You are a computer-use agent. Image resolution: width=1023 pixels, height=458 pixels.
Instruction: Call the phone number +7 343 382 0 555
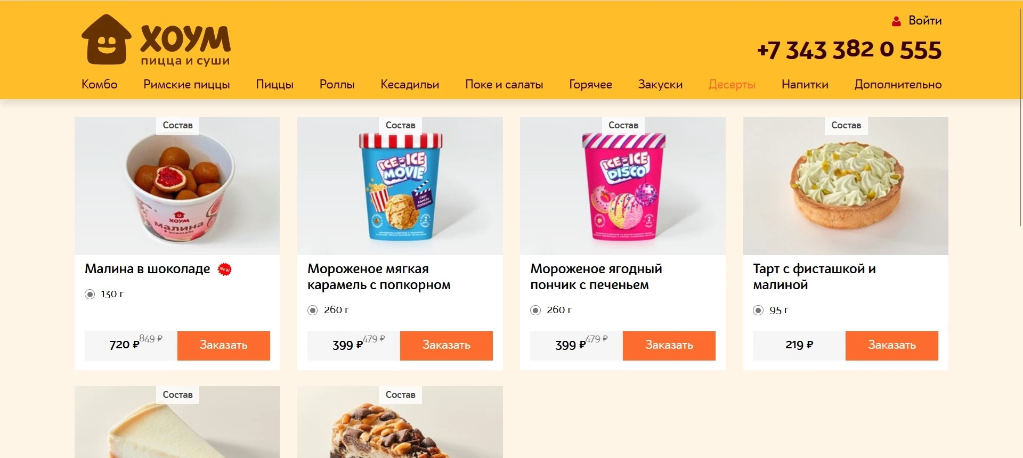click(x=849, y=50)
